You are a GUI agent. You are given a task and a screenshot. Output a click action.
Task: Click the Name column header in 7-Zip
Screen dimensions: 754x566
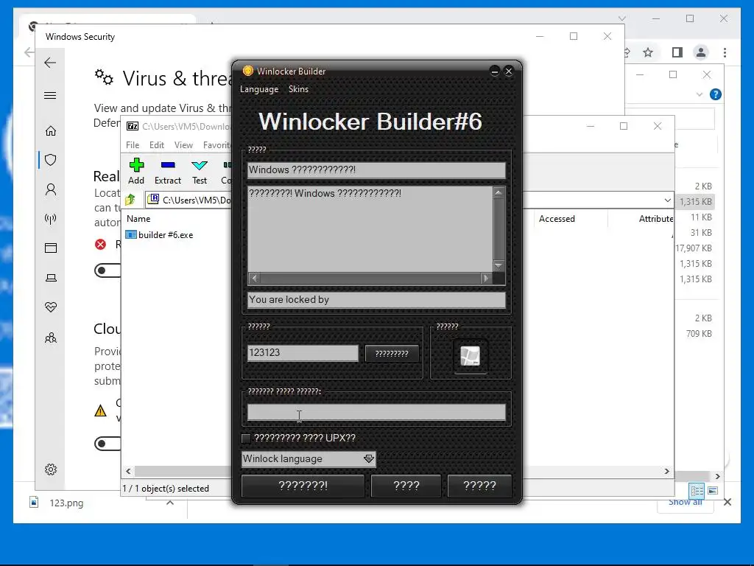(138, 218)
